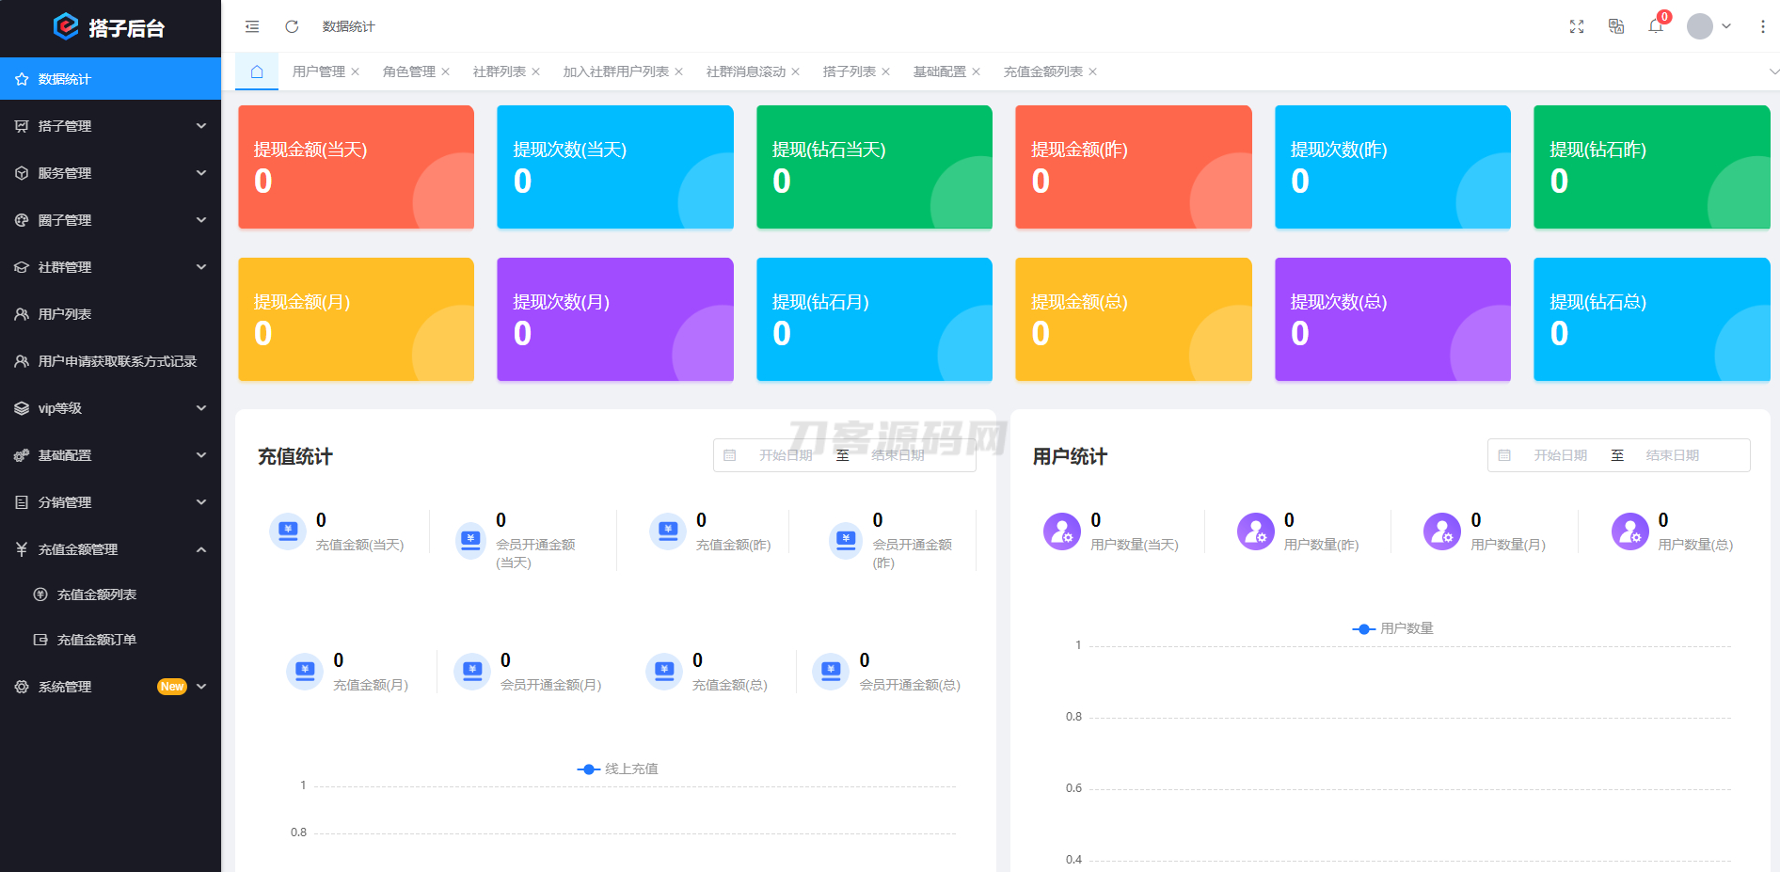This screenshot has height=872, width=1780.
Task: Switch to the 基础配置 tab
Action: pos(939,71)
